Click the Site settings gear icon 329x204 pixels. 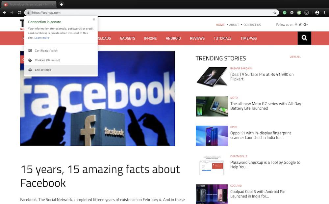pos(30,70)
